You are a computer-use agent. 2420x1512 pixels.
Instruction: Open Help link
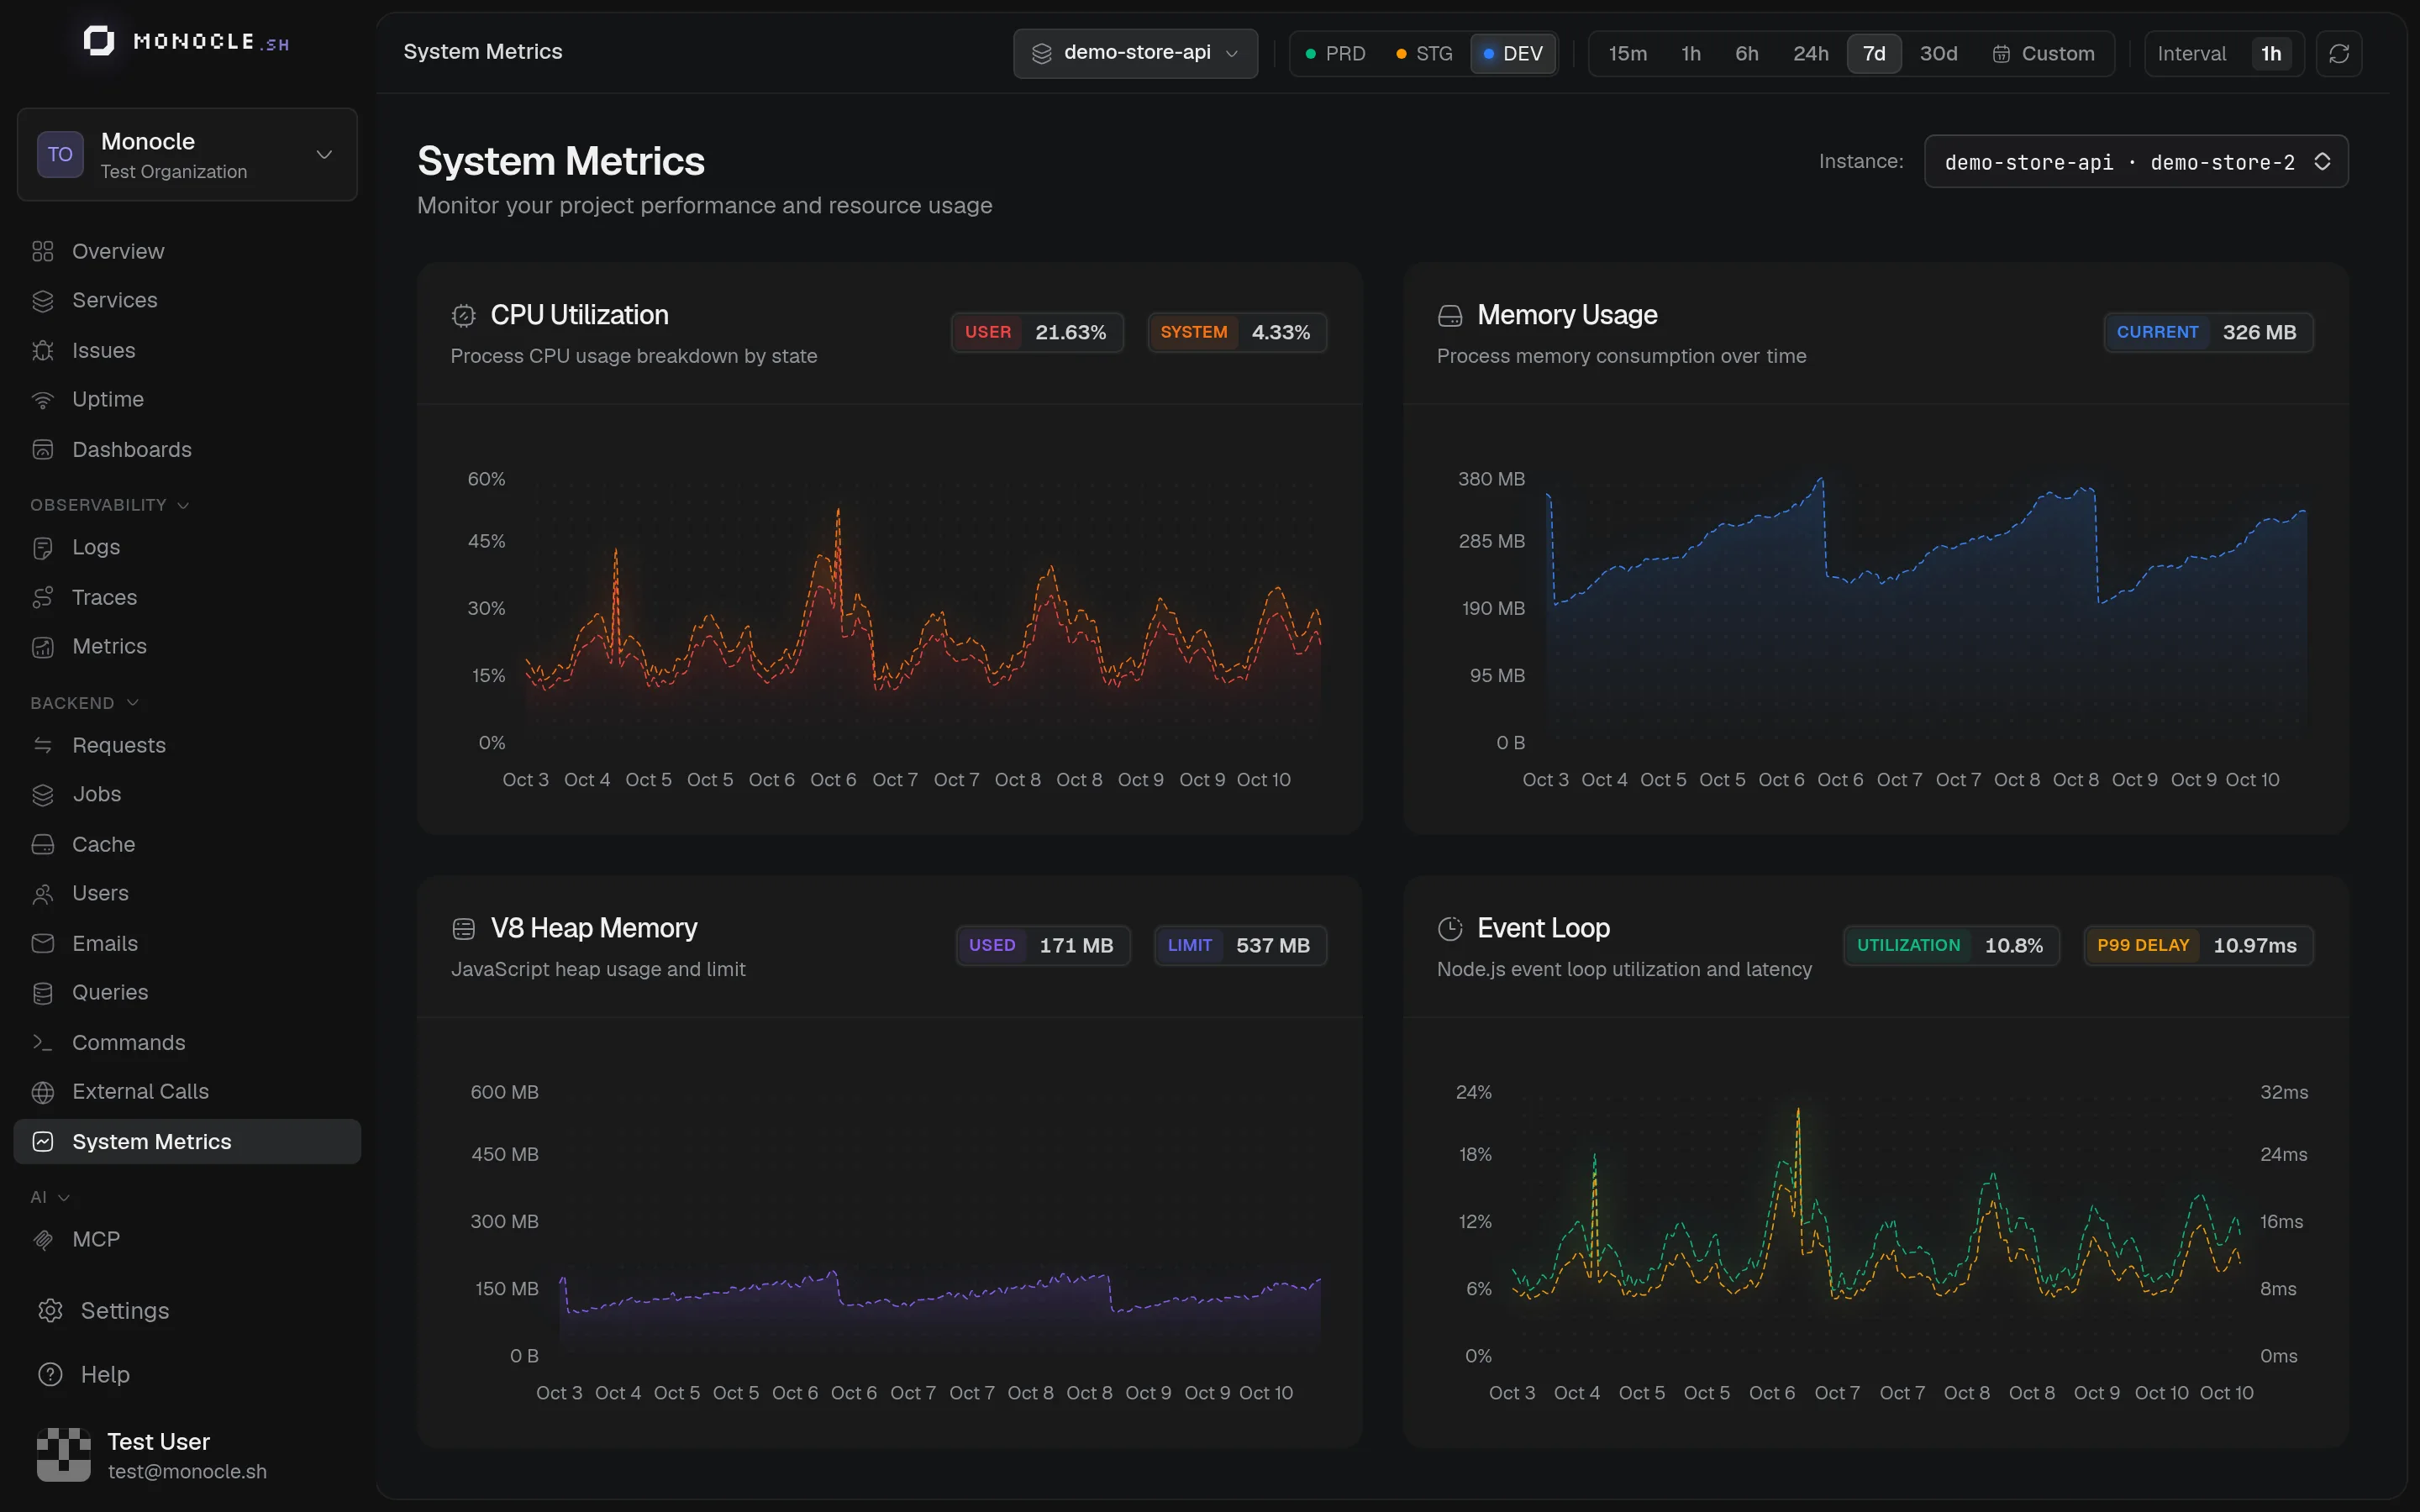[187, 1375]
